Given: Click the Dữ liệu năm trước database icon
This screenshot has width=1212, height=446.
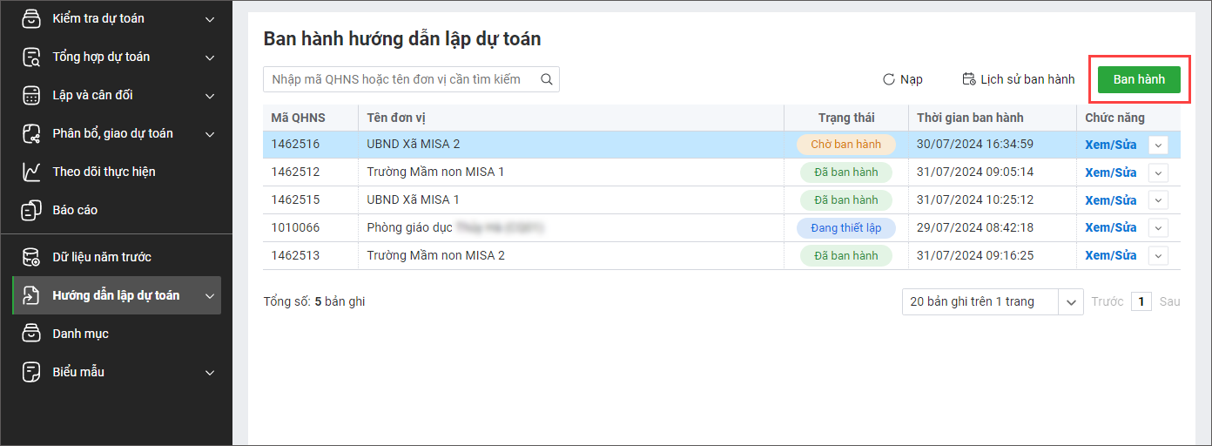Looking at the screenshot, I should (x=31, y=257).
